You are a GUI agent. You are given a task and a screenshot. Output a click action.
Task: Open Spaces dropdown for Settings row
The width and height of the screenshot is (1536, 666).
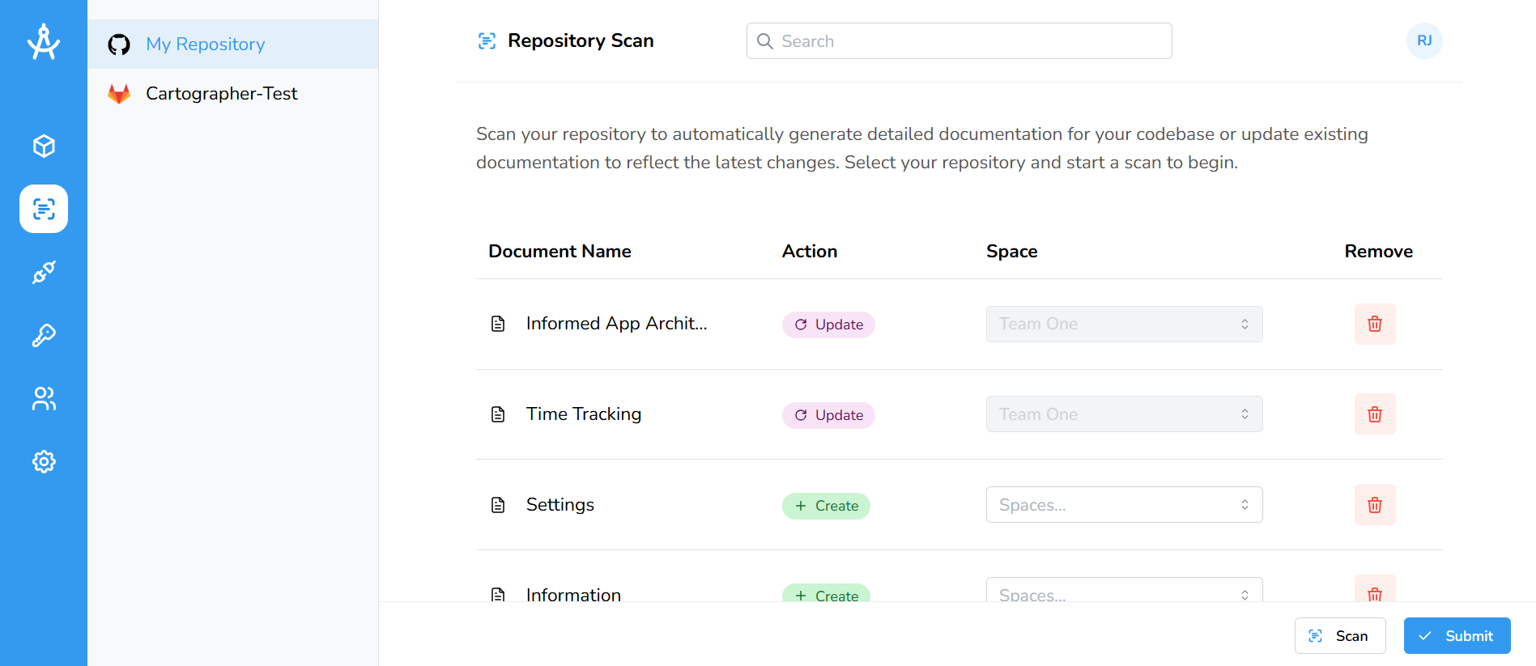point(1124,505)
